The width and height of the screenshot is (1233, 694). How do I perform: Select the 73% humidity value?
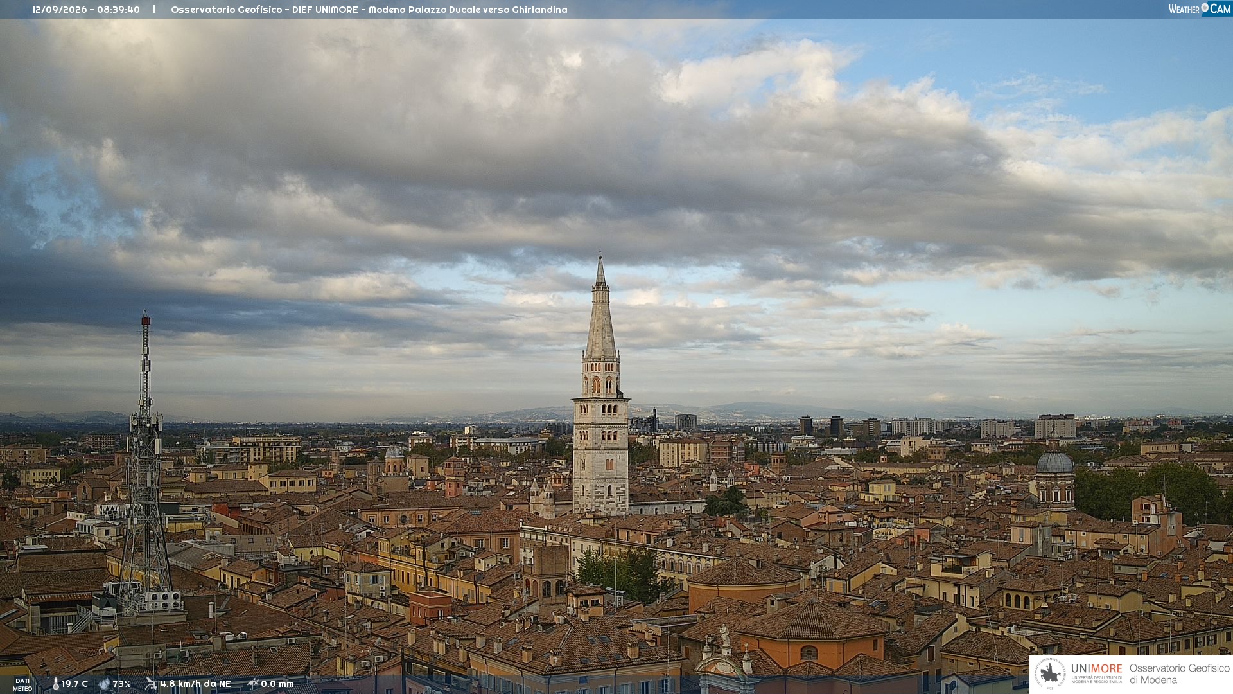click(x=122, y=684)
